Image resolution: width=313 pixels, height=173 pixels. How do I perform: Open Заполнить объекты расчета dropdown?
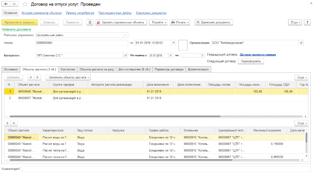click(68, 77)
